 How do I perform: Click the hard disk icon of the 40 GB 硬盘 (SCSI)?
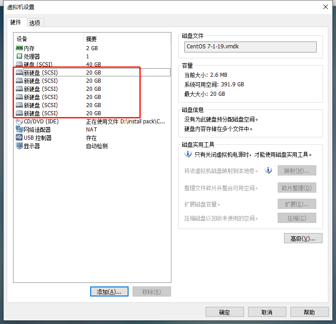(19, 64)
